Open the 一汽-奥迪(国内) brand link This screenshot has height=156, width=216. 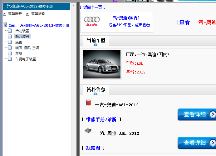pyautogui.click(x=124, y=18)
